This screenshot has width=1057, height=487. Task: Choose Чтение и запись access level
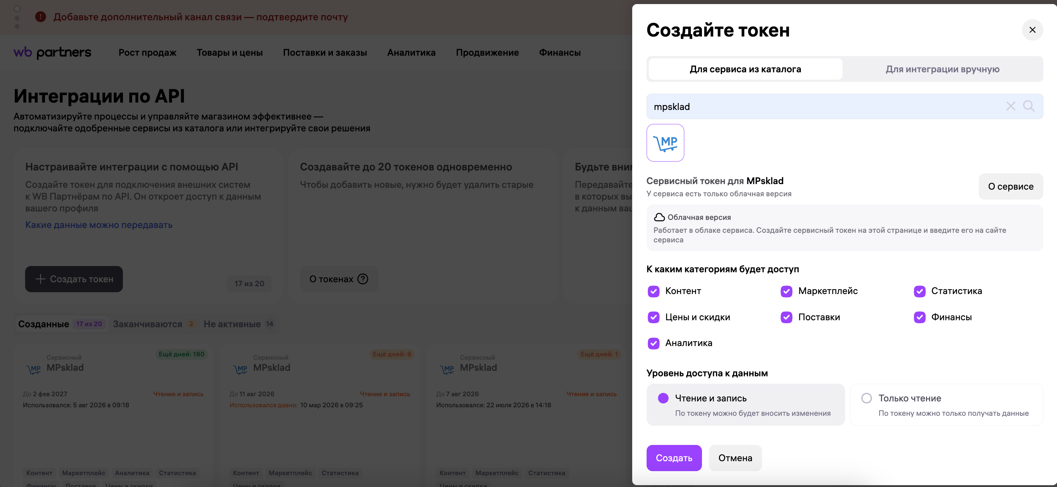(745, 404)
